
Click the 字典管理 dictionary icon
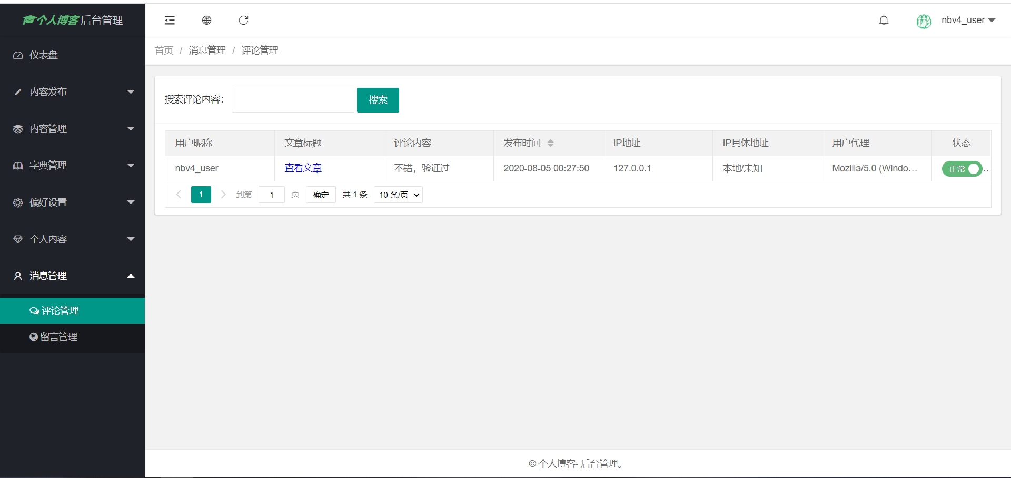coord(17,165)
